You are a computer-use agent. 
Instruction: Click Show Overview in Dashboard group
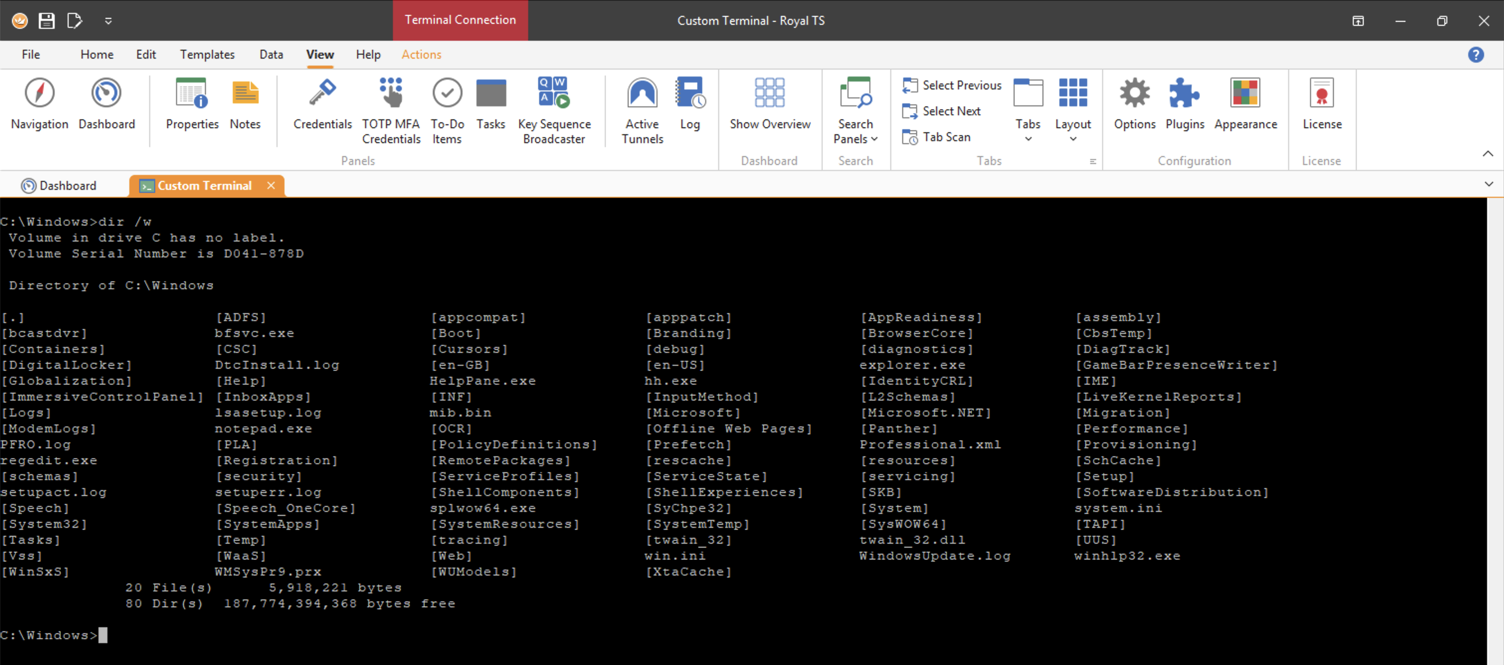point(769,104)
